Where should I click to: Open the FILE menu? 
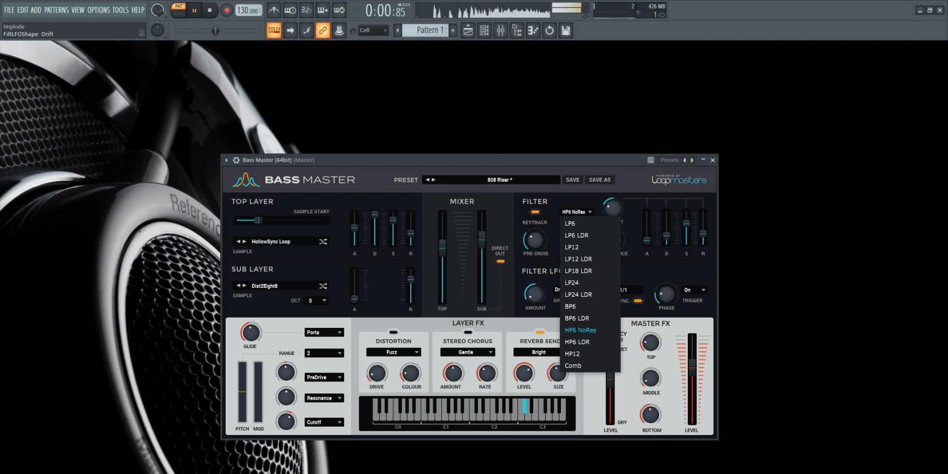(x=9, y=10)
